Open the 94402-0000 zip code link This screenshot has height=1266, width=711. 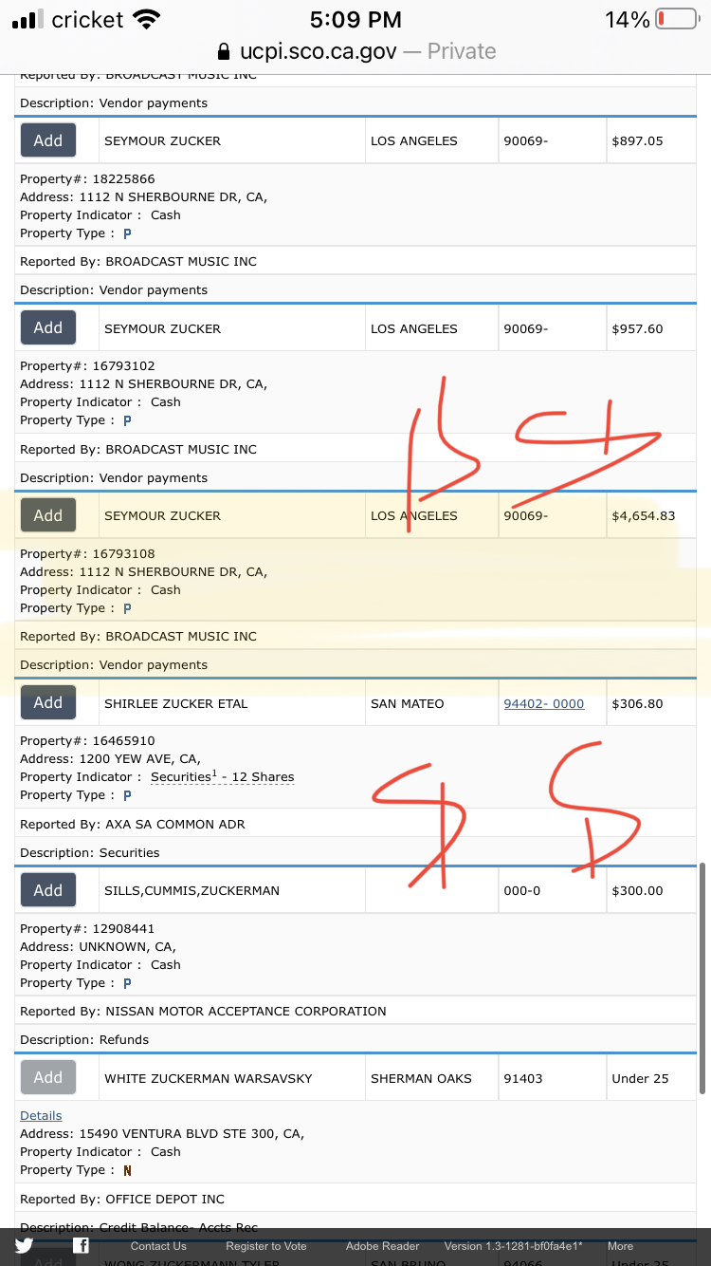(x=544, y=703)
